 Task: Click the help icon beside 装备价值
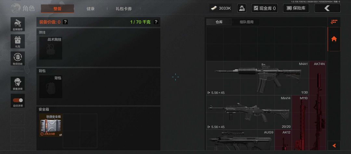(65, 22)
